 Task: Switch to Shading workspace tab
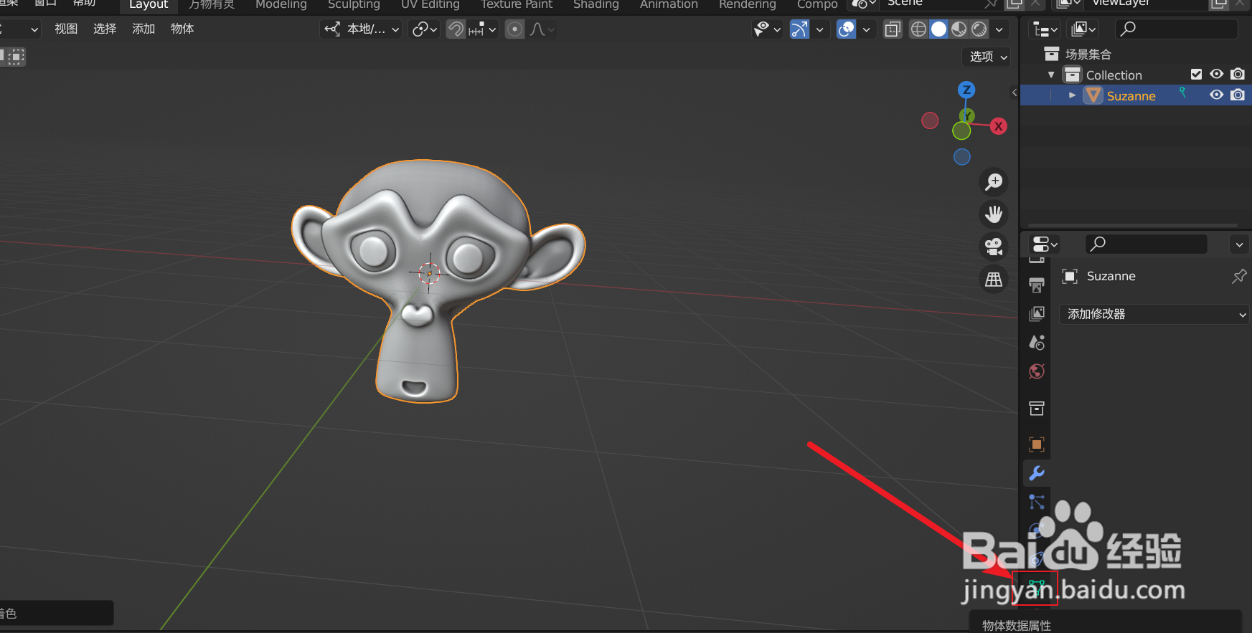pos(596,5)
